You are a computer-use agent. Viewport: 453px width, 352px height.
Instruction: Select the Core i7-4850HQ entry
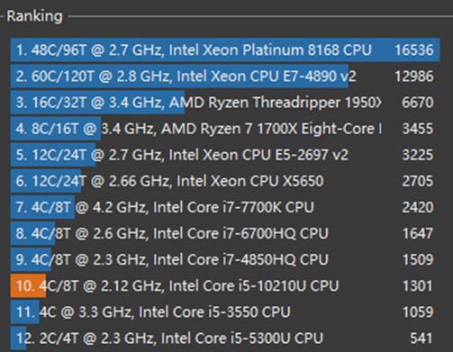tap(225, 259)
